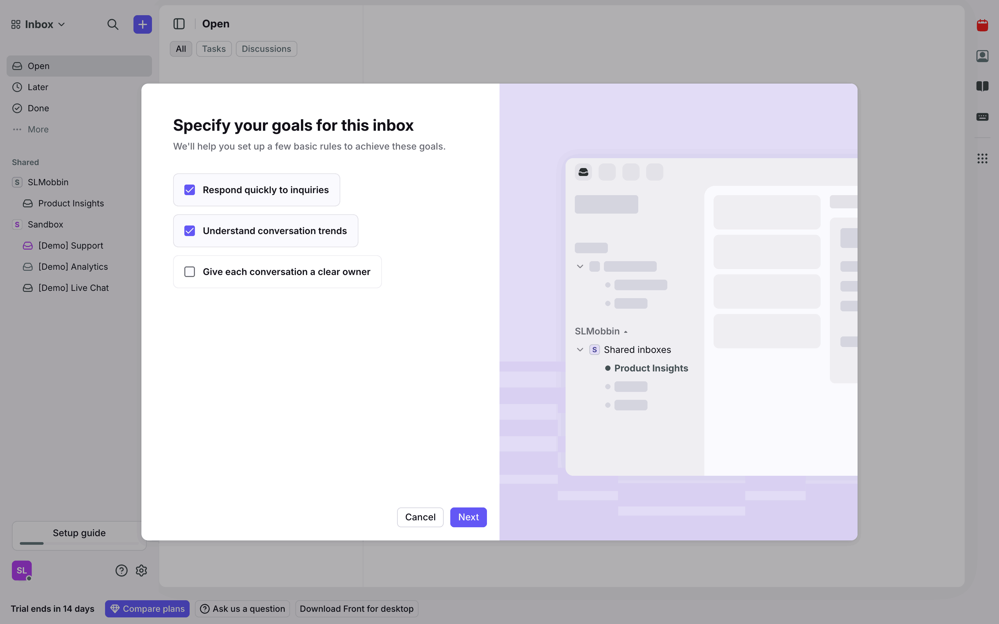Check Give each conversation a clear owner
The width and height of the screenshot is (999, 624).
pyautogui.click(x=190, y=271)
